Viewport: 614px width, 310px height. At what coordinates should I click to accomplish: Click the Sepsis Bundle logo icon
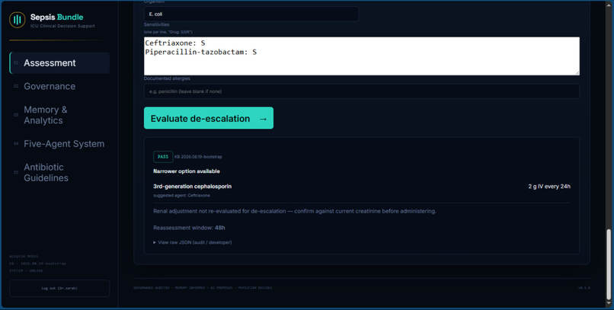coord(18,20)
